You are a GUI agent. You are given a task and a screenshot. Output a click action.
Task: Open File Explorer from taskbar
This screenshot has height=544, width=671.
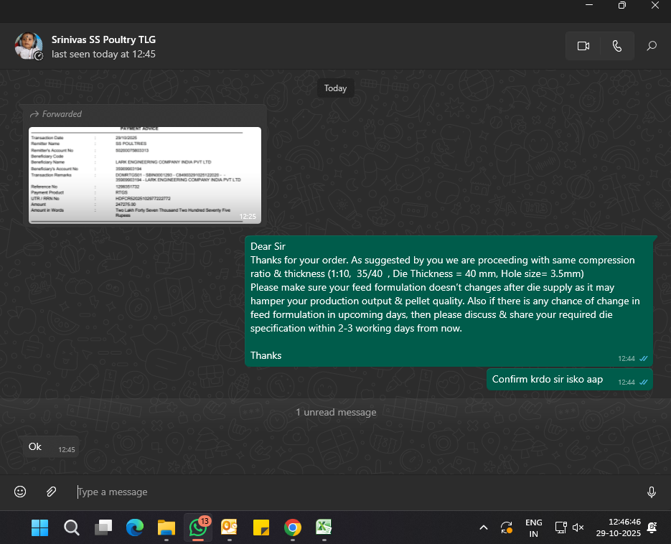pyautogui.click(x=166, y=528)
